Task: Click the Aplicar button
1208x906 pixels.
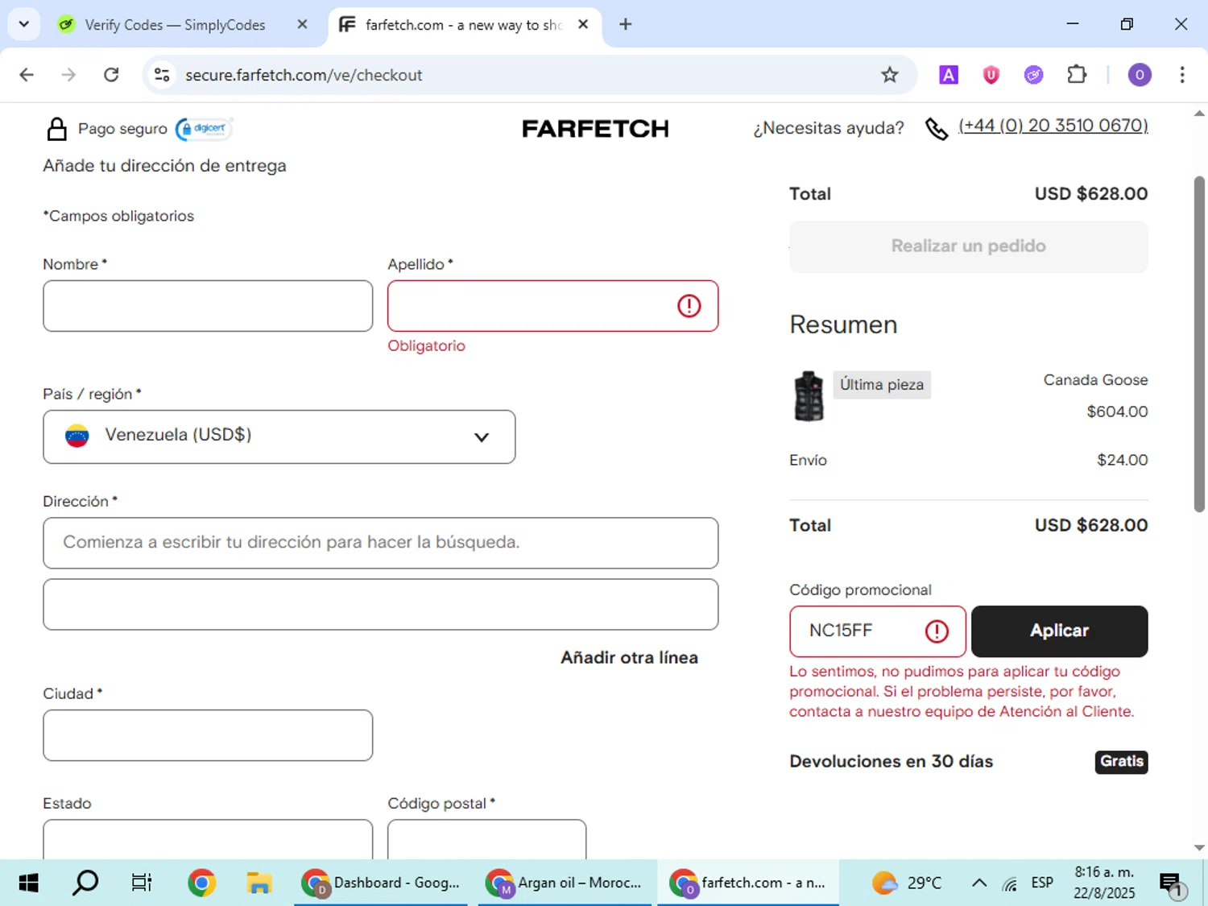Action: tap(1059, 631)
